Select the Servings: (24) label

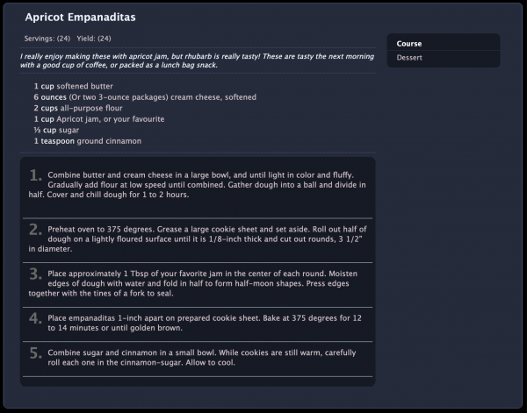[47, 39]
